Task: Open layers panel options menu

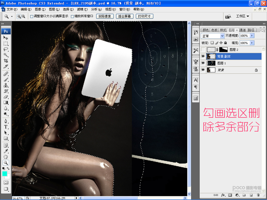Action: (263, 31)
